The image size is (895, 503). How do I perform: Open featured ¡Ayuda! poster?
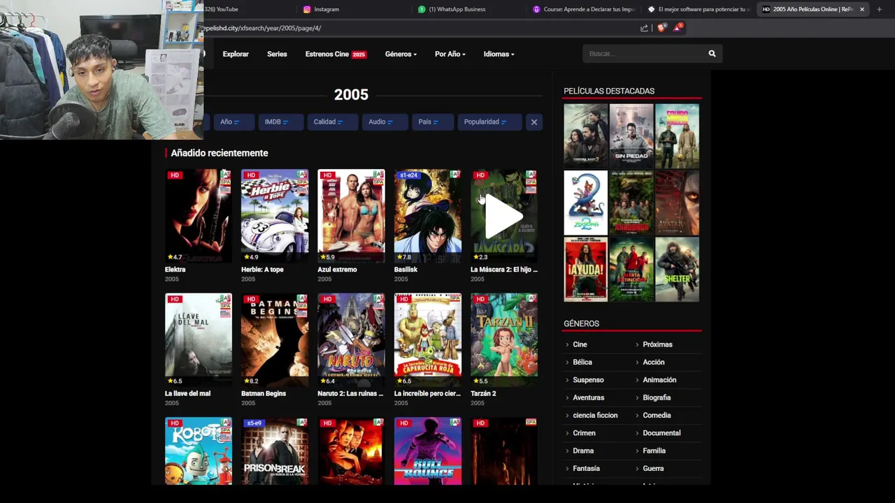point(586,270)
